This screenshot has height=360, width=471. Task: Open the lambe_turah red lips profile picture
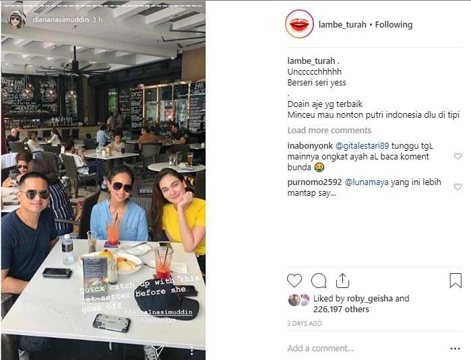coord(299,24)
